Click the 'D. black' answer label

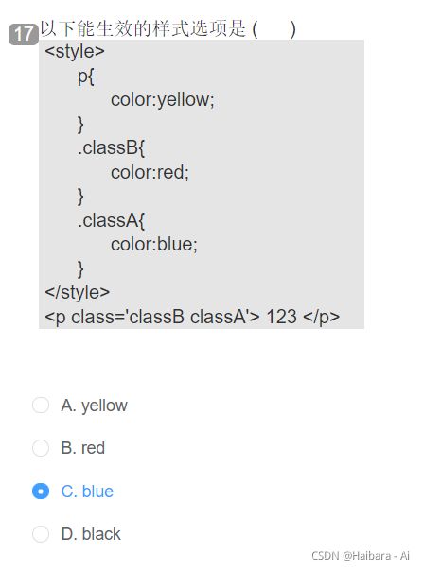(x=91, y=534)
